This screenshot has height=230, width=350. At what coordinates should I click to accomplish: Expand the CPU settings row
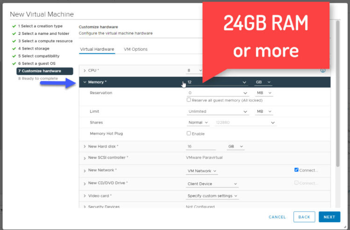(84, 71)
